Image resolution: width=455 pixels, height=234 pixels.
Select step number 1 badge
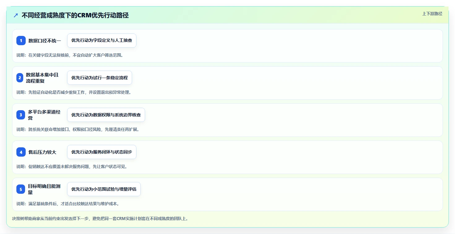click(21, 41)
